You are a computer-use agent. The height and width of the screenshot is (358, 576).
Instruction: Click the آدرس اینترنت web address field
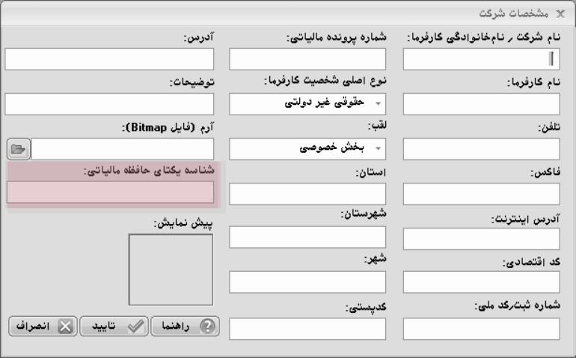(x=481, y=238)
